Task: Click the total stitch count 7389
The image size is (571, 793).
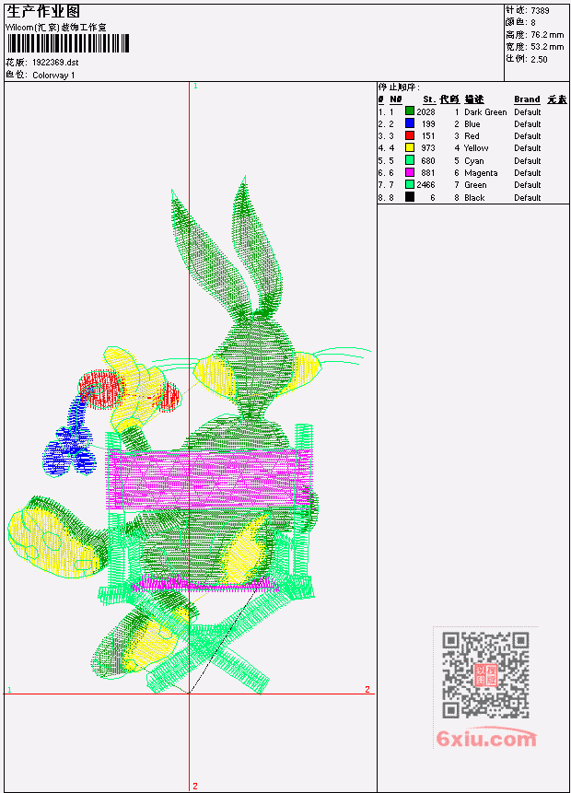Action: tap(540, 10)
